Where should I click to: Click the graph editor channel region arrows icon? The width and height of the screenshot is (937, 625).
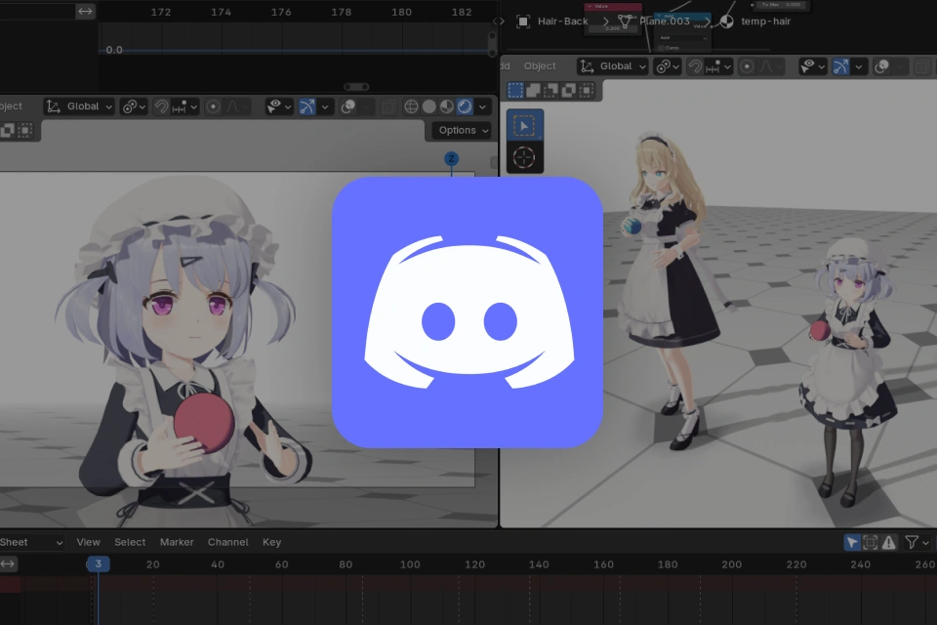point(86,12)
